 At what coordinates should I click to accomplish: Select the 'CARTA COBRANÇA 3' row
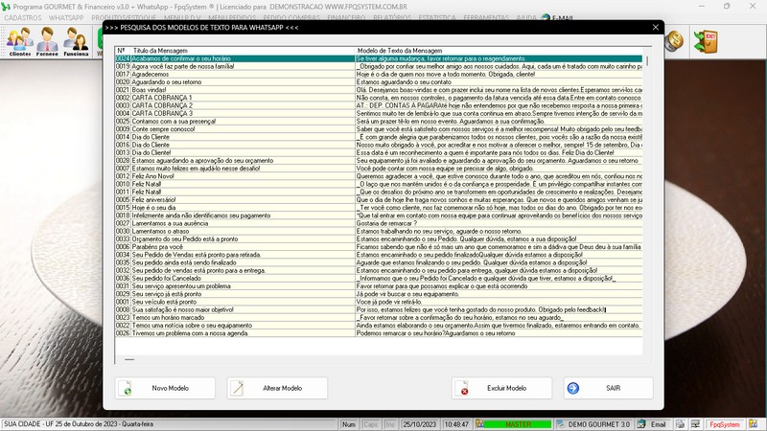pos(379,113)
